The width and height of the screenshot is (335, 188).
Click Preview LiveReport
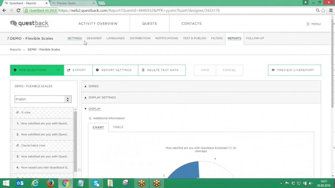[294, 70]
